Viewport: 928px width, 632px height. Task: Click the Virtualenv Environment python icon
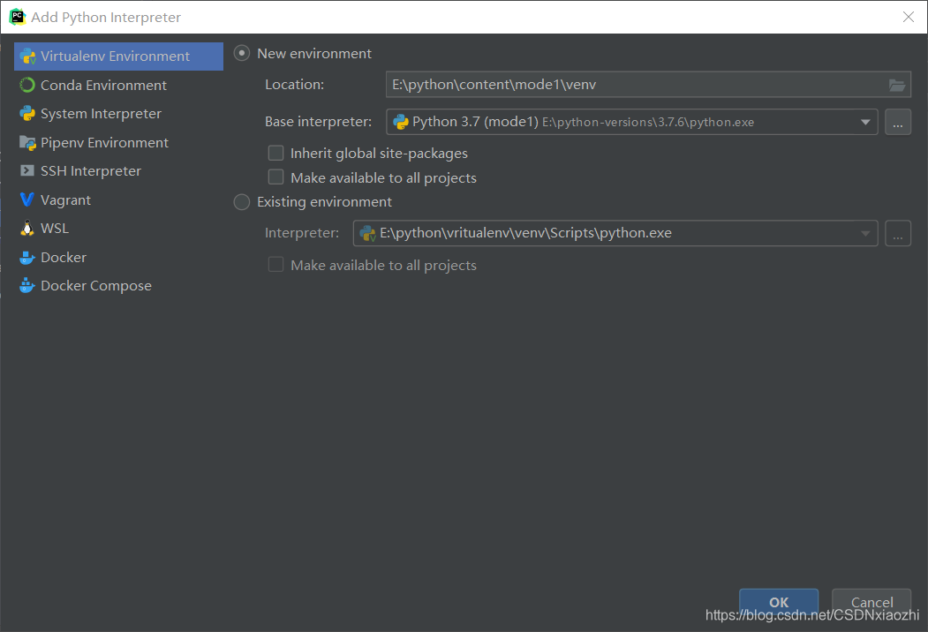27,56
